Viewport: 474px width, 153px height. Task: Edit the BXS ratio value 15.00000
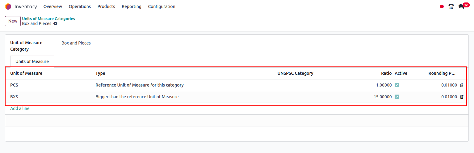383,97
